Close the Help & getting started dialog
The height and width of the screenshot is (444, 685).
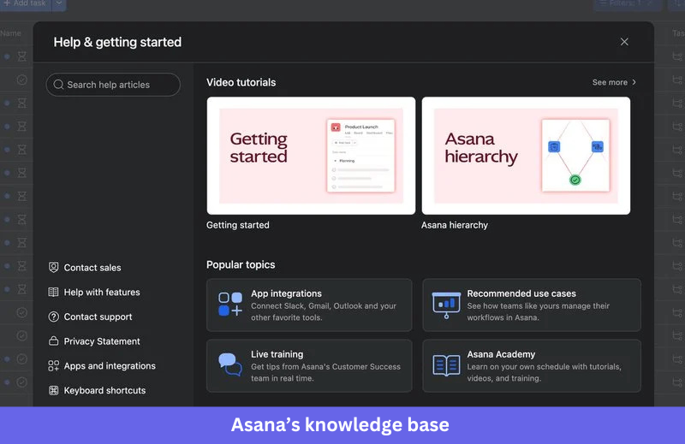[624, 42]
